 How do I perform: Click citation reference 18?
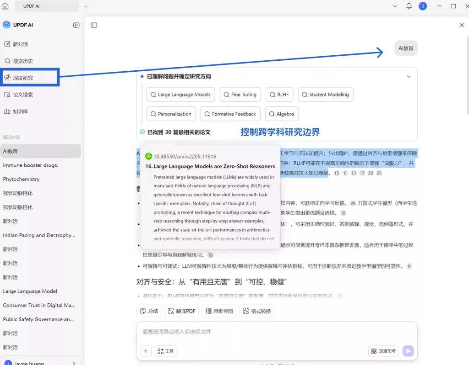[x=343, y=213]
